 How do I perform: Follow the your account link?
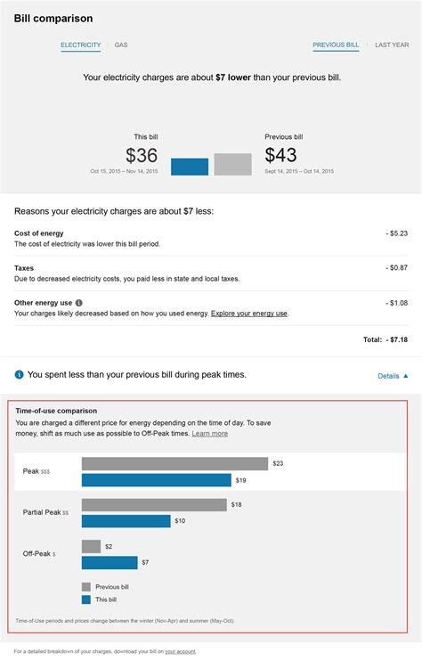coord(180,651)
